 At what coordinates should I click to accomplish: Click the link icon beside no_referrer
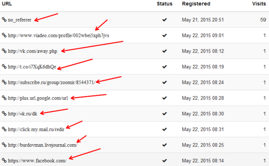coord(4,19)
